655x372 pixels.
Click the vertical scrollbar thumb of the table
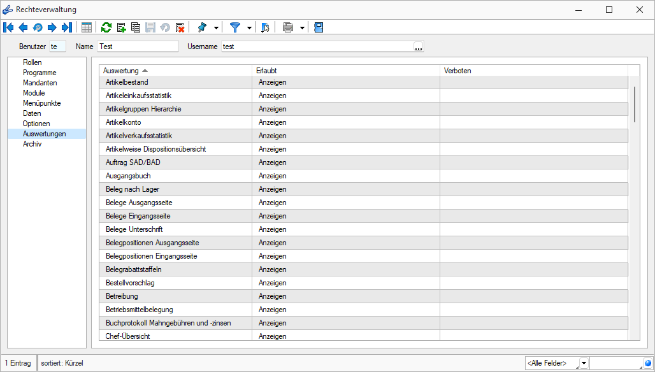pos(635,104)
